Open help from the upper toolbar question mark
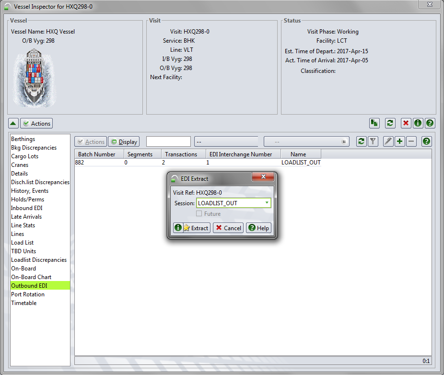This screenshot has height=375, width=444. point(430,123)
